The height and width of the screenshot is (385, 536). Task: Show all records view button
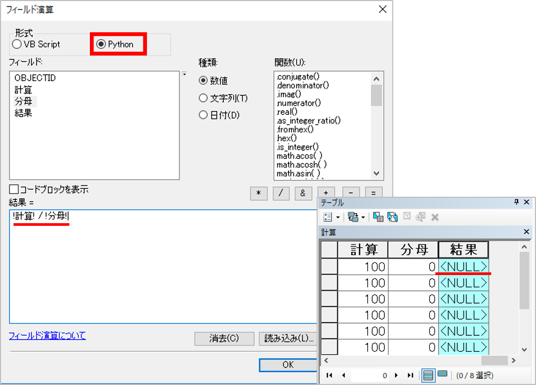tap(428, 375)
